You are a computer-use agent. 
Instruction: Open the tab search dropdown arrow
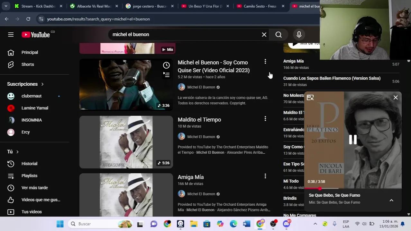click(x=6, y=6)
